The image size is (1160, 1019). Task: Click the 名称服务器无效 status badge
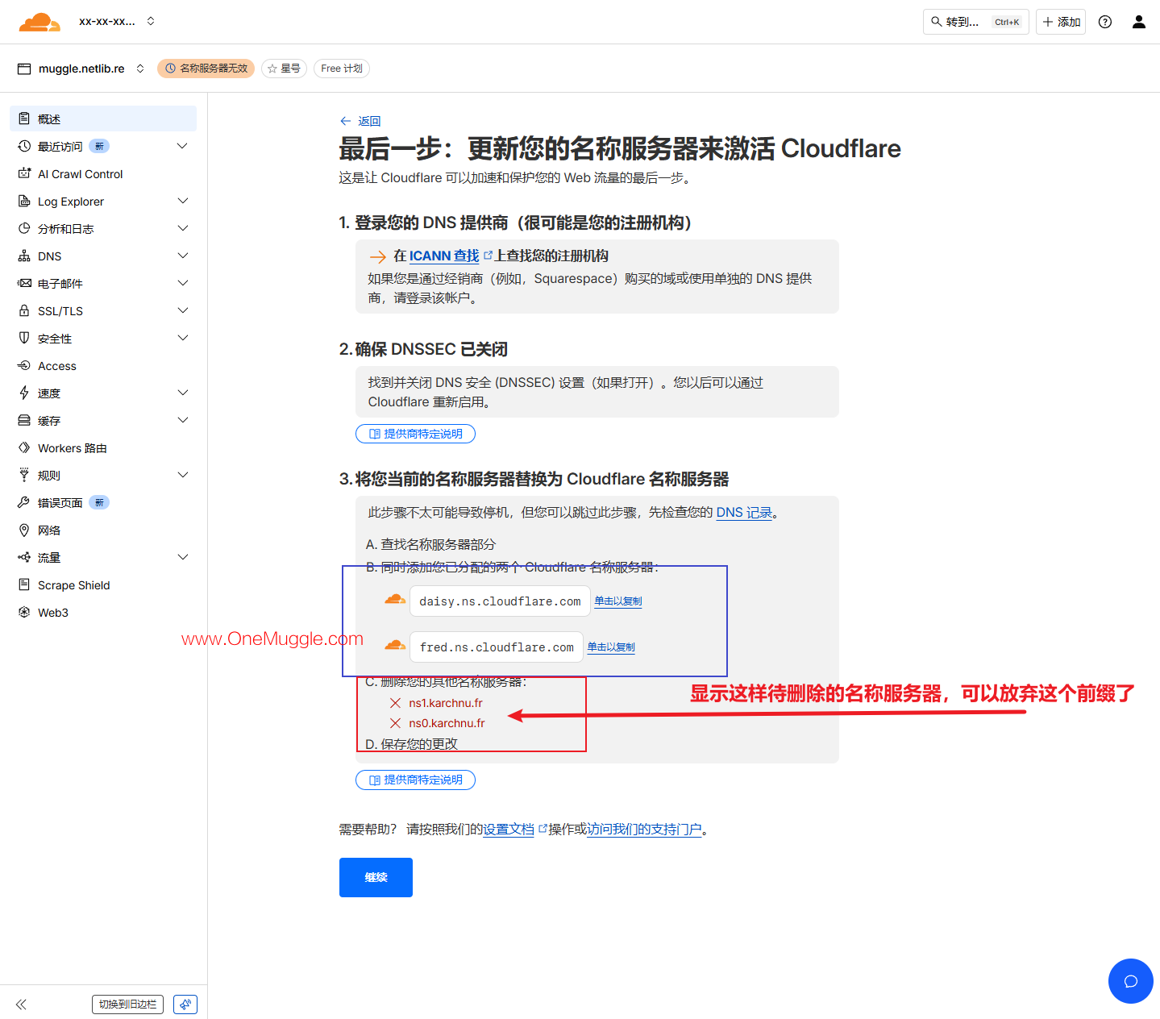click(x=206, y=69)
